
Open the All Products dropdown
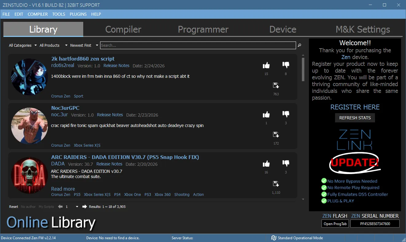[53, 45]
